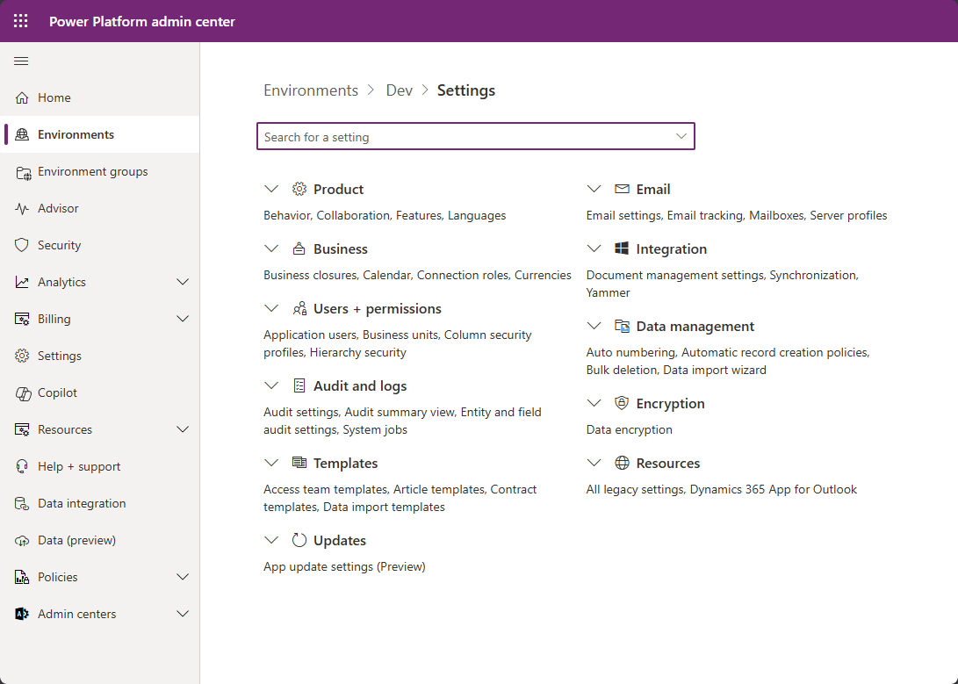Image resolution: width=958 pixels, height=684 pixels.
Task: Click the Home house icon
Action: click(22, 97)
